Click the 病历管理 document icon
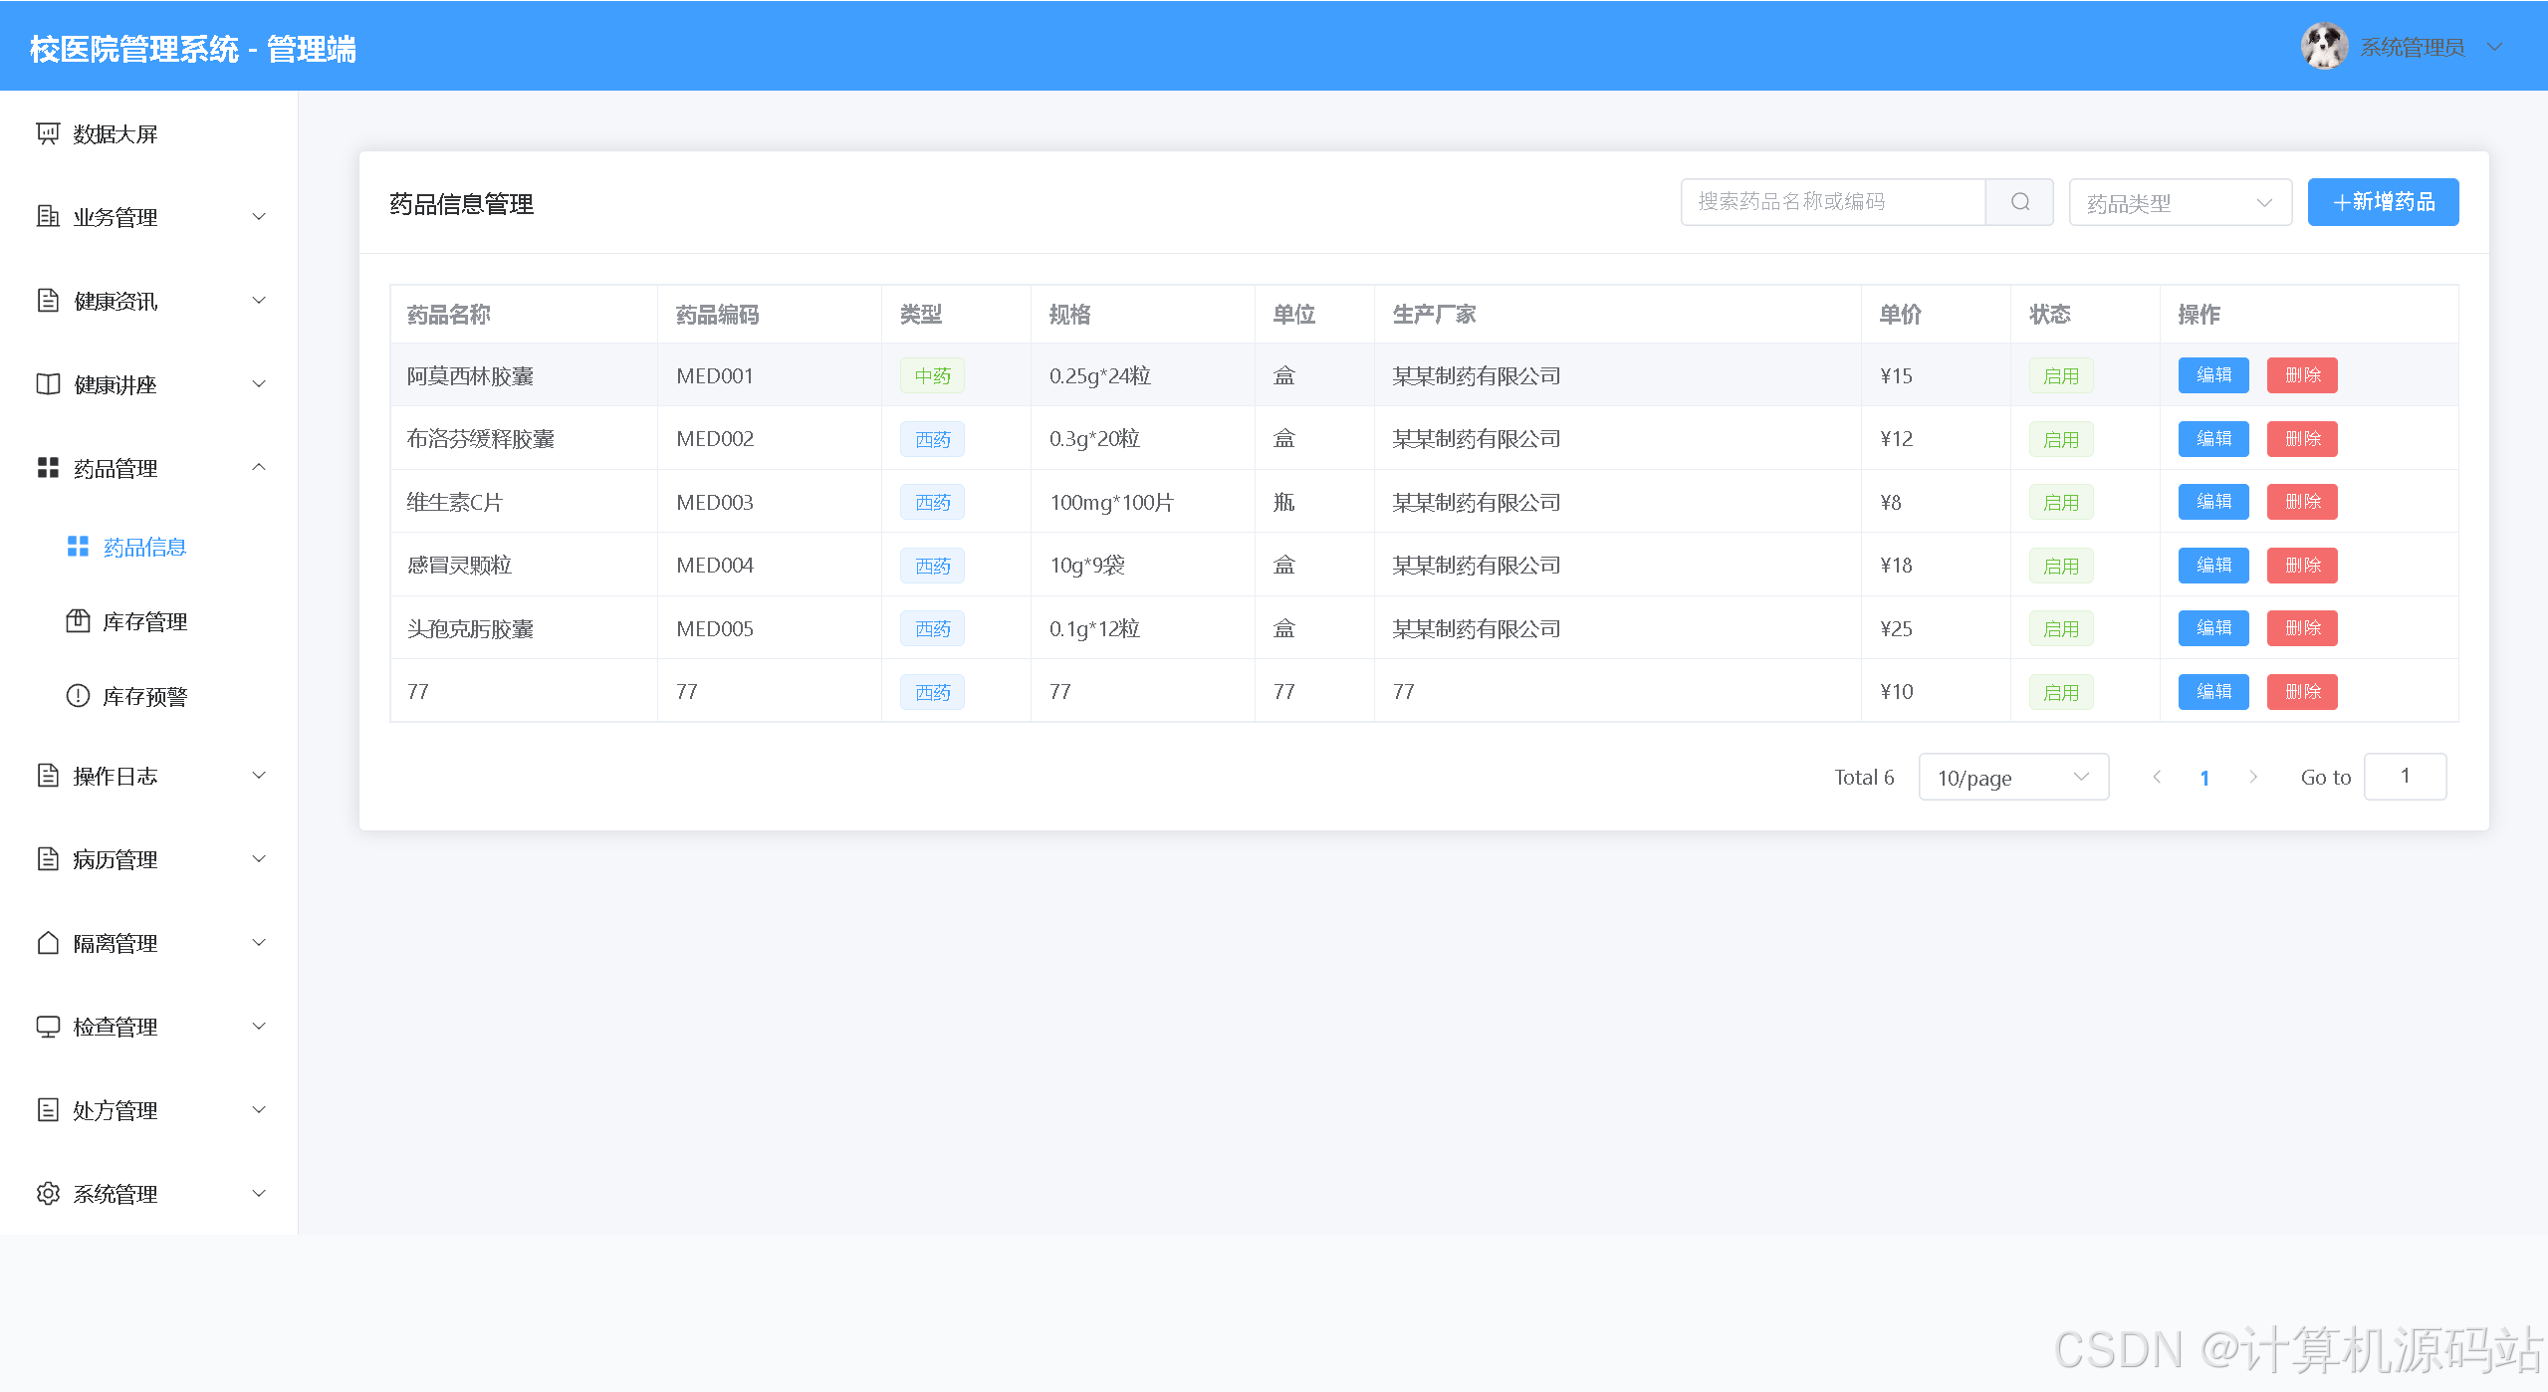Viewport: 2548px width, 1392px height. pyautogui.click(x=48, y=859)
